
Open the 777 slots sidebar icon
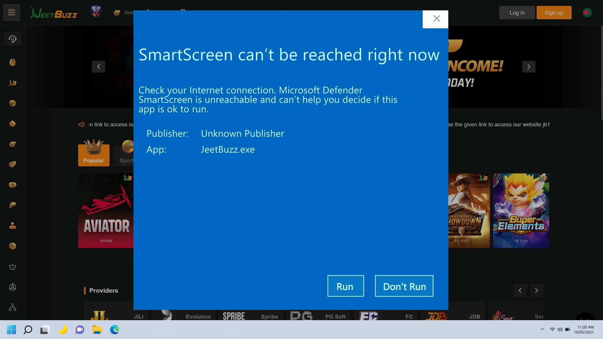(13, 144)
